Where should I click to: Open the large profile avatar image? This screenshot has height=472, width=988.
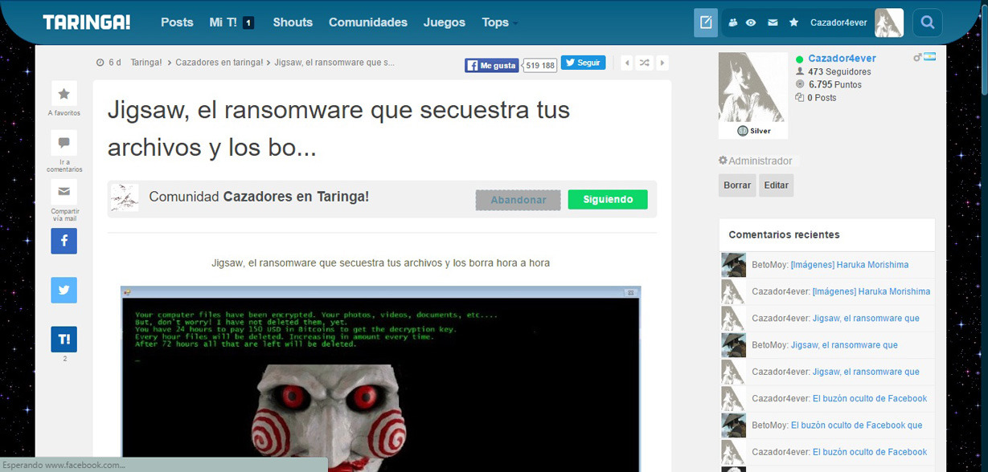coord(753,88)
